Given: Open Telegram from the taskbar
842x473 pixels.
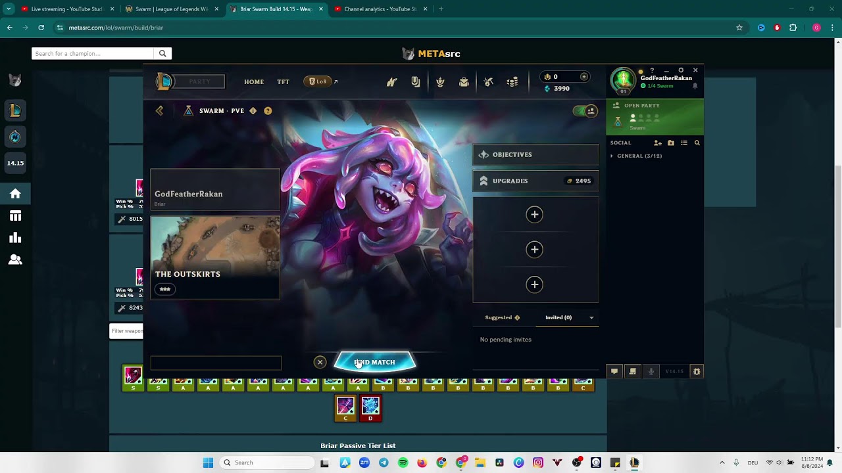Looking at the screenshot, I should pos(384,462).
